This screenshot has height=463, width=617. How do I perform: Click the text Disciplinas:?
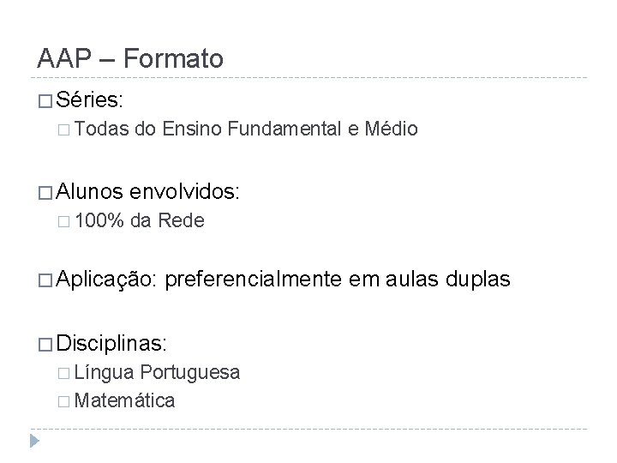(111, 343)
